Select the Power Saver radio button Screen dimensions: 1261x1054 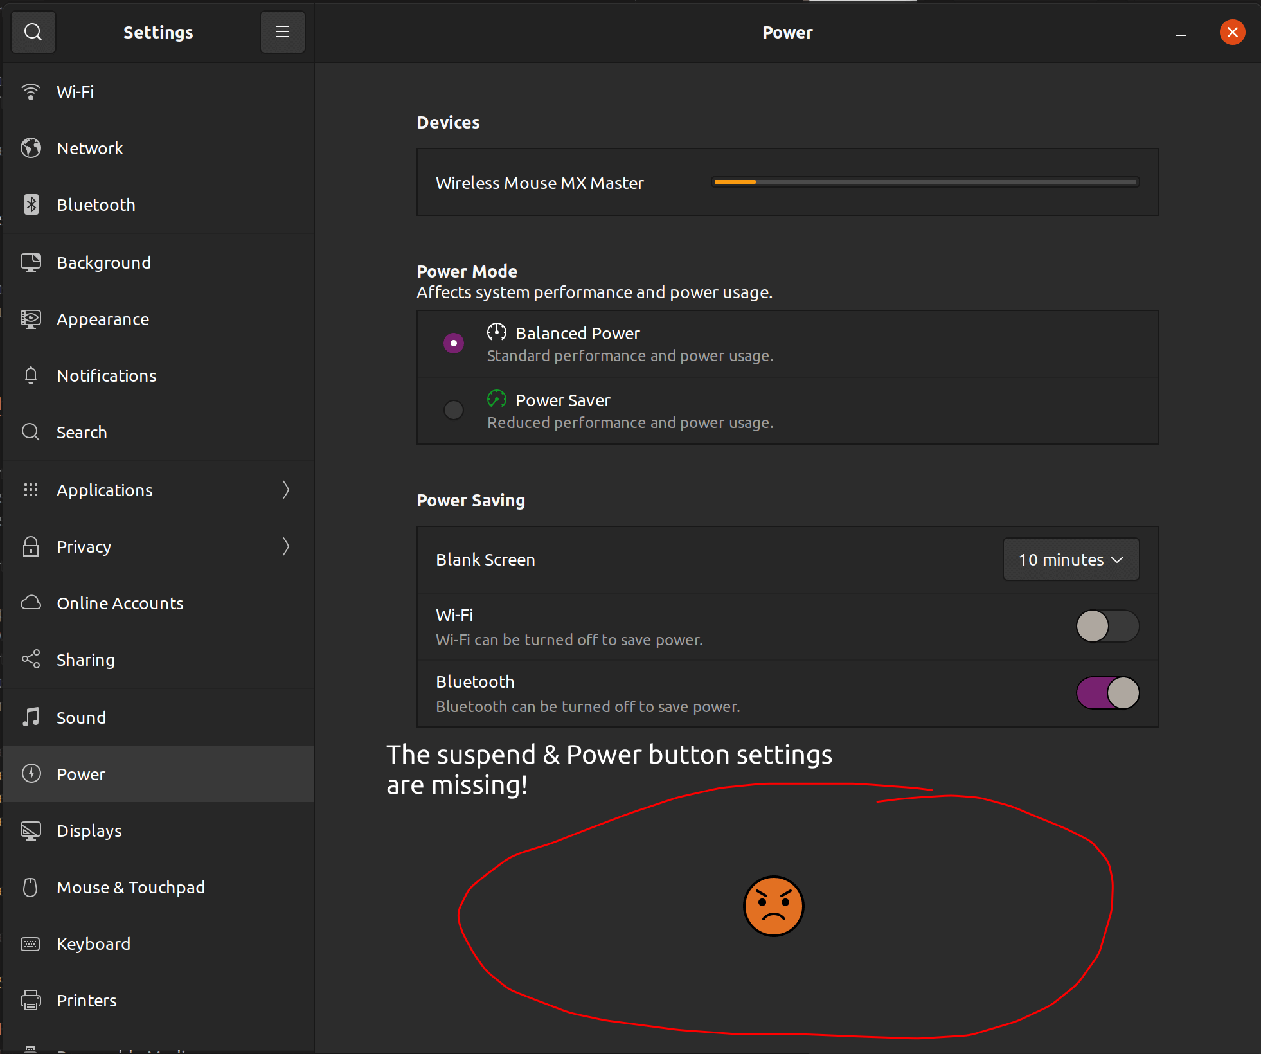pos(453,410)
